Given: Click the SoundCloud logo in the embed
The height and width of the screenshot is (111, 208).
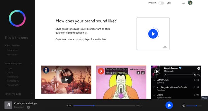Looking at the screenshot, I should (137, 69).
